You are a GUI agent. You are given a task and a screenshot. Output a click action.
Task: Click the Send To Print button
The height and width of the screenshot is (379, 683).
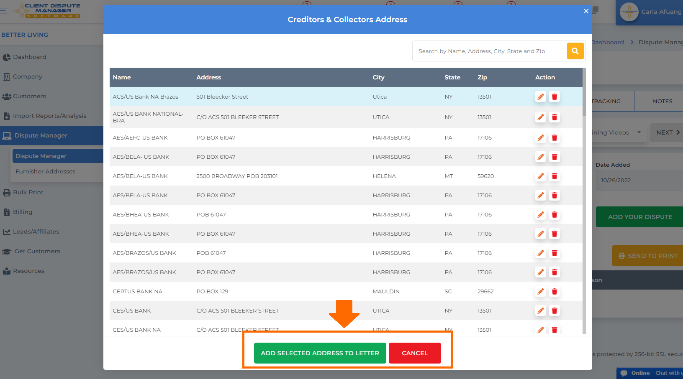(x=647, y=256)
